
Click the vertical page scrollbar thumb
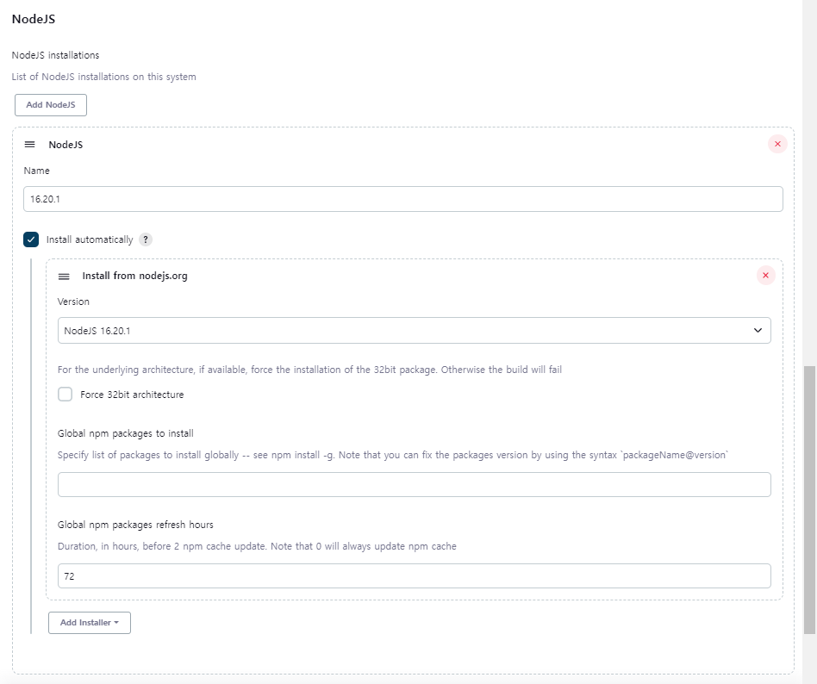809,500
